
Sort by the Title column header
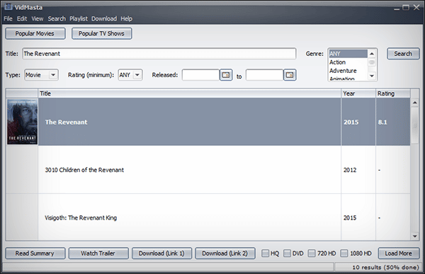point(189,93)
